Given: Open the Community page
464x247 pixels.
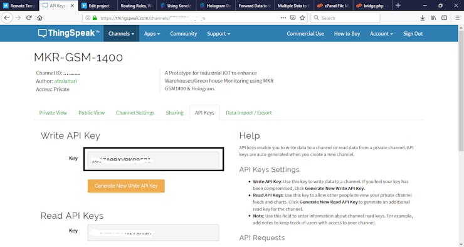Looking at the screenshot, I should tap(184, 33).
